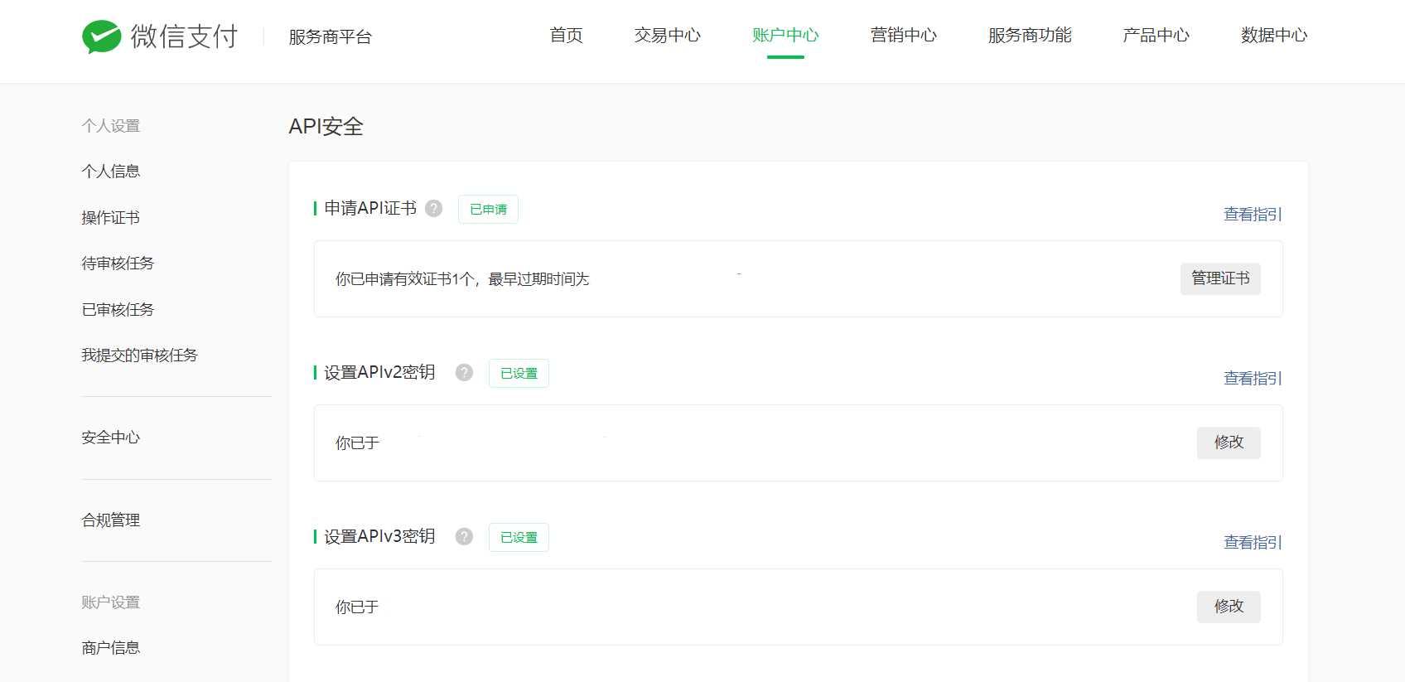Open 个人信息 in sidebar

[111, 172]
